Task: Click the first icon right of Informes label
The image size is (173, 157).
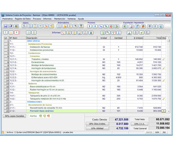Action: point(63,33)
